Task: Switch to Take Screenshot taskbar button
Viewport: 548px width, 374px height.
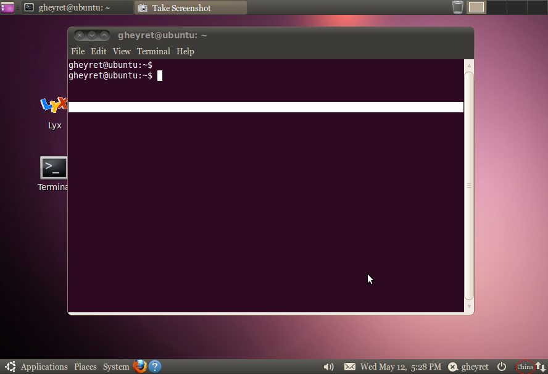Action: [x=191, y=7]
